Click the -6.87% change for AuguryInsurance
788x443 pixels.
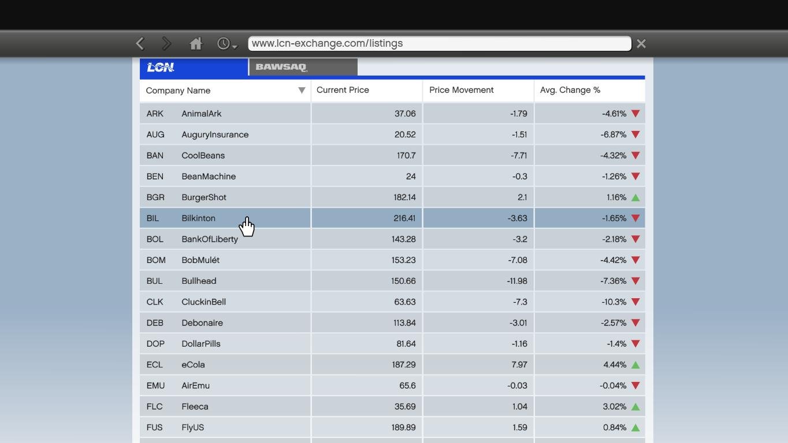point(614,134)
